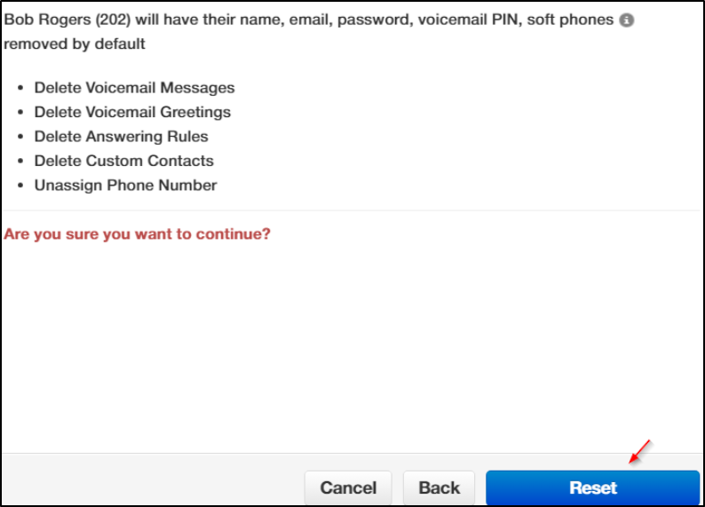Click empty footer area left of Cancel
This screenshot has width=705, height=507.
153,480
